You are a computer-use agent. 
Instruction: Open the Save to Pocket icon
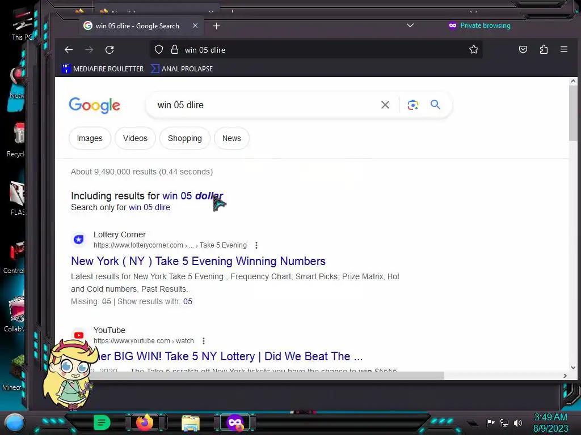[523, 50]
